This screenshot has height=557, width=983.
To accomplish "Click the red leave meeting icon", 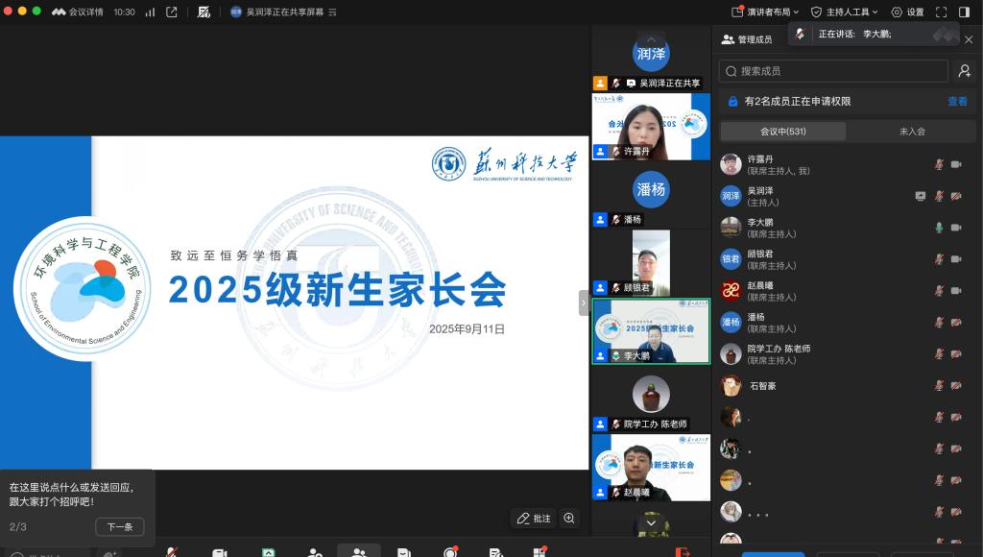I will pyautogui.click(x=683, y=552).
